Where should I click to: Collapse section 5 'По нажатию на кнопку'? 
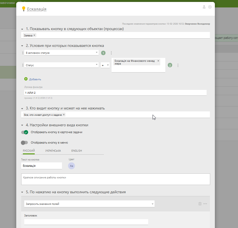tap(22, 192)
